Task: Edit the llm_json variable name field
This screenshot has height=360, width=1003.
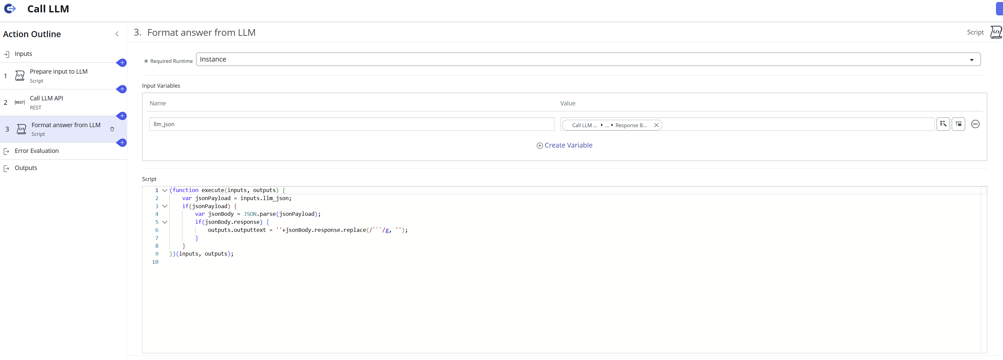Action: pyautogui.click(x=352, y=124)
